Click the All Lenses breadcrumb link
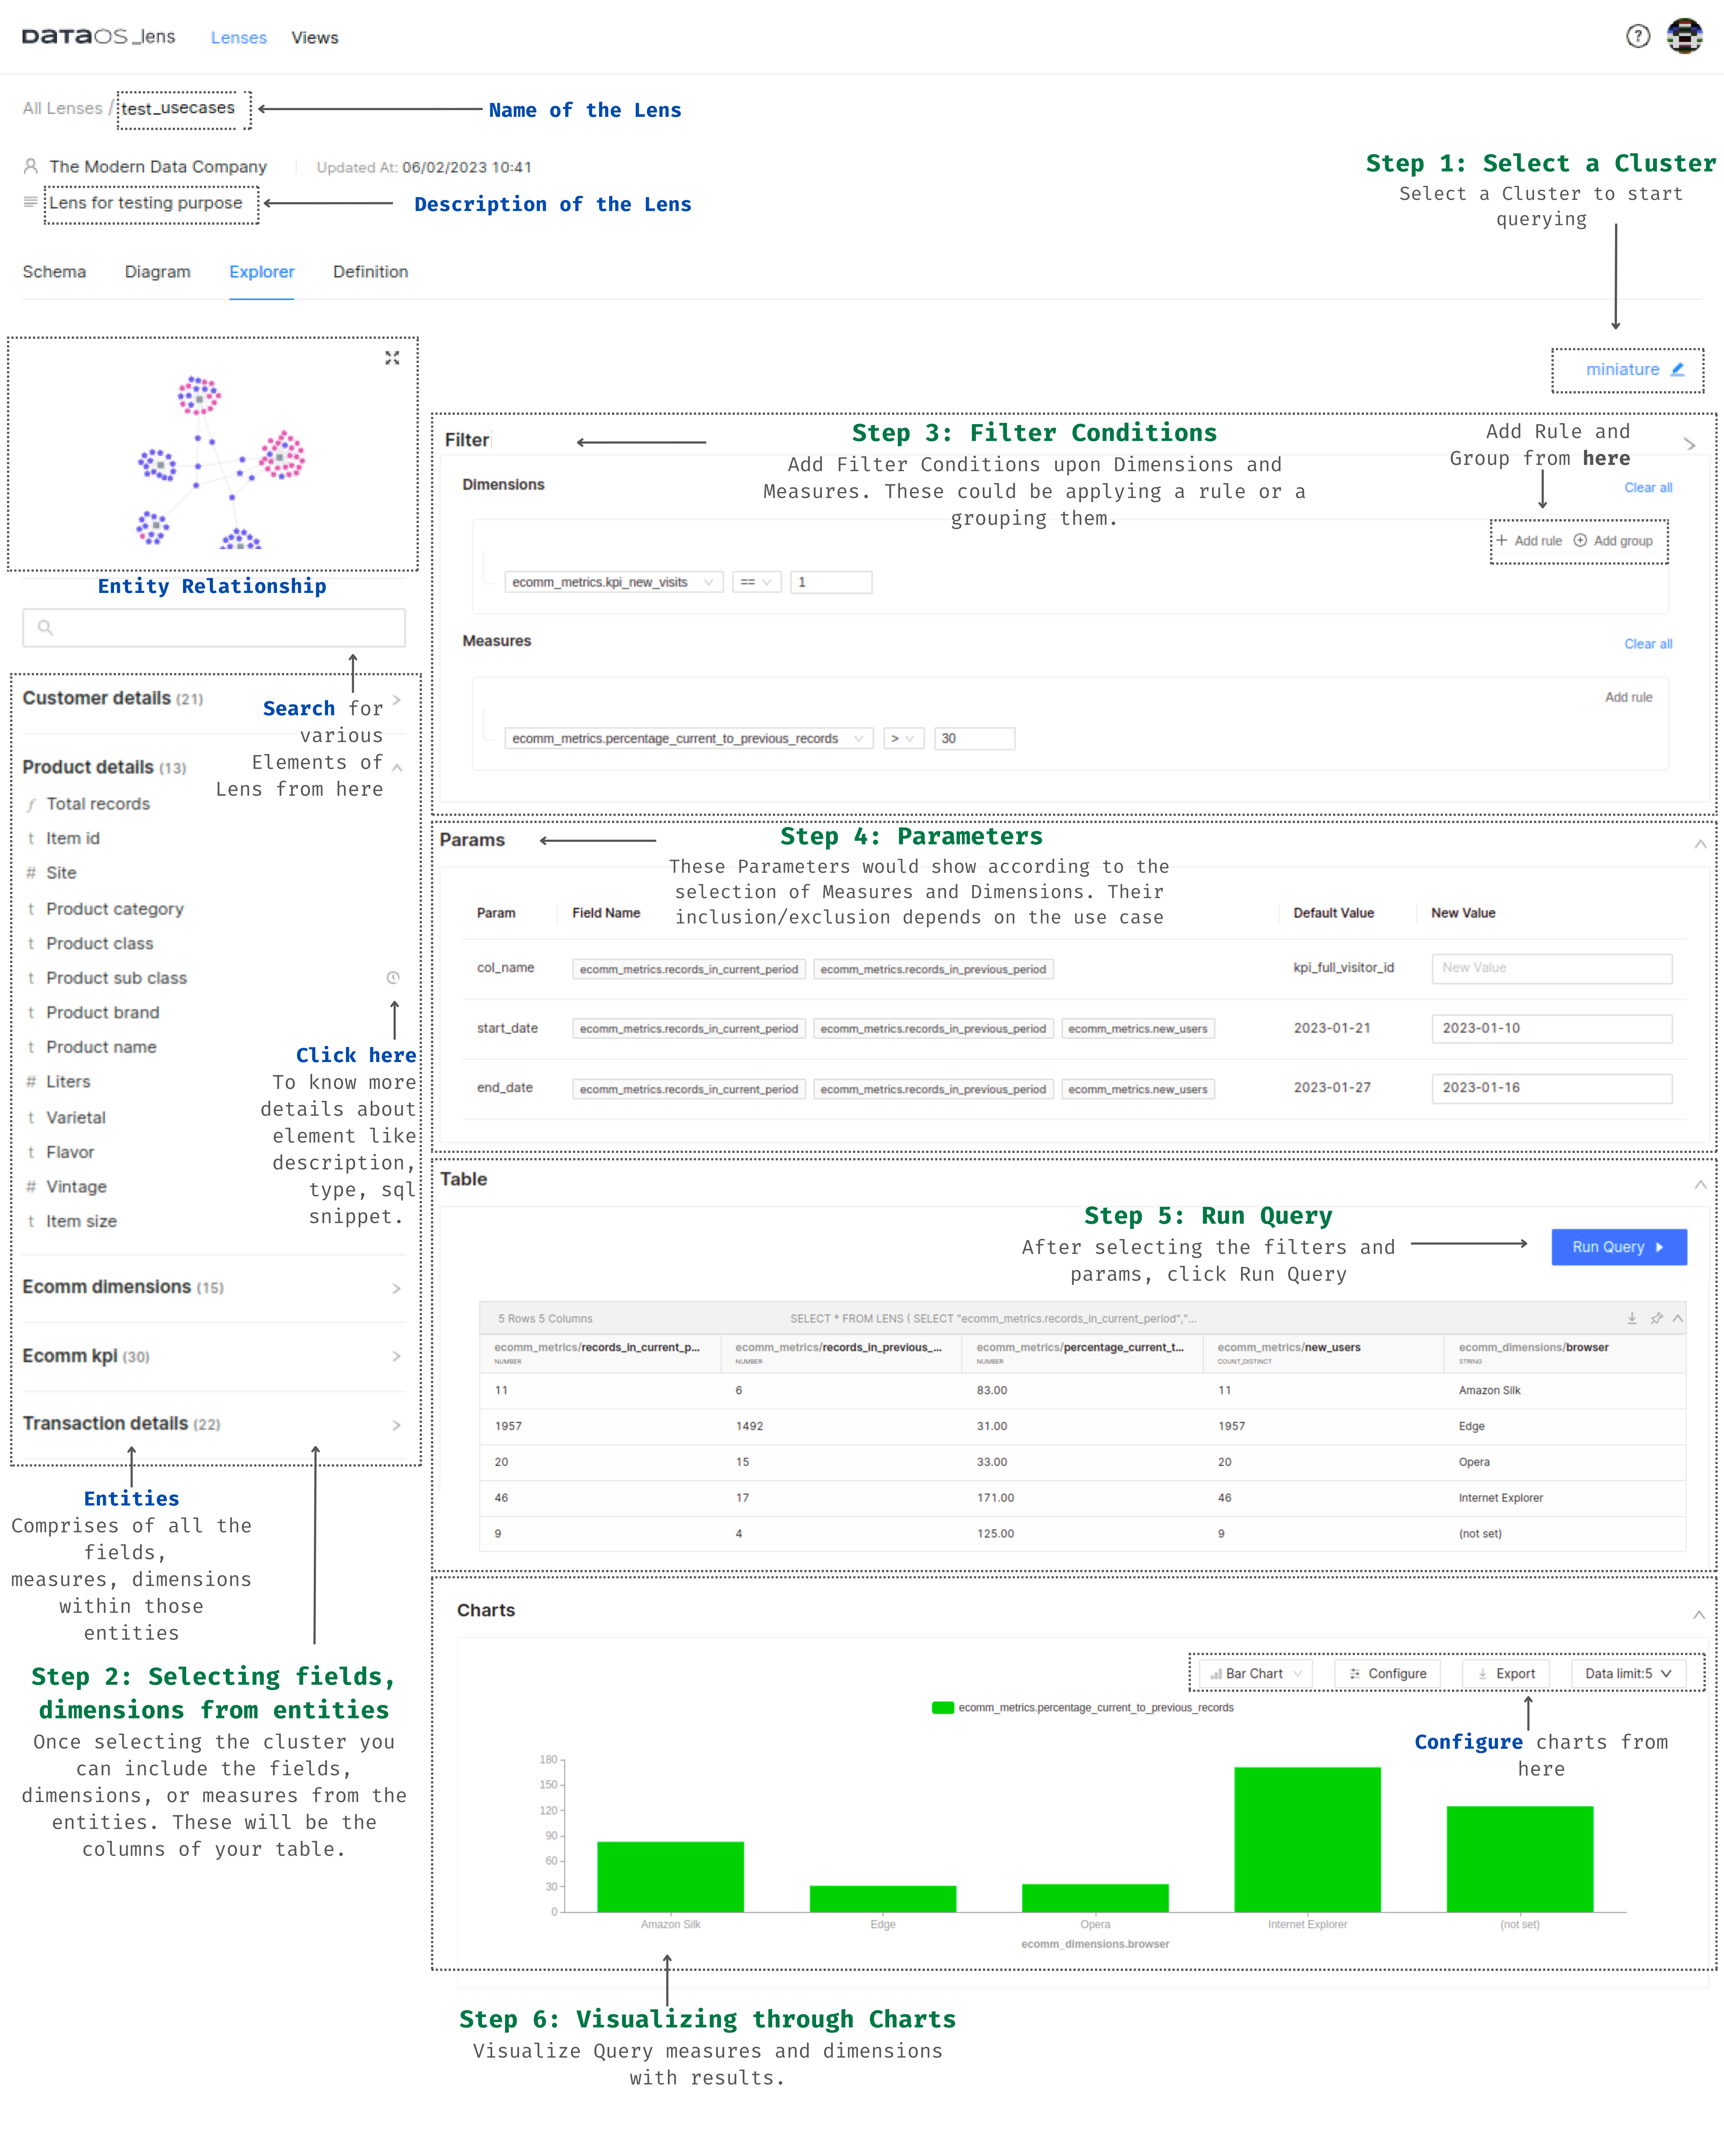1724x2156 pixels. click(62, 108)
